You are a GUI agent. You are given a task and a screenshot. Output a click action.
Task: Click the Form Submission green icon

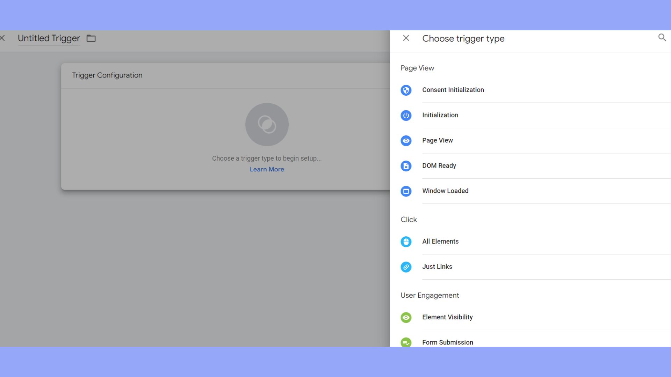click(406, 342)
